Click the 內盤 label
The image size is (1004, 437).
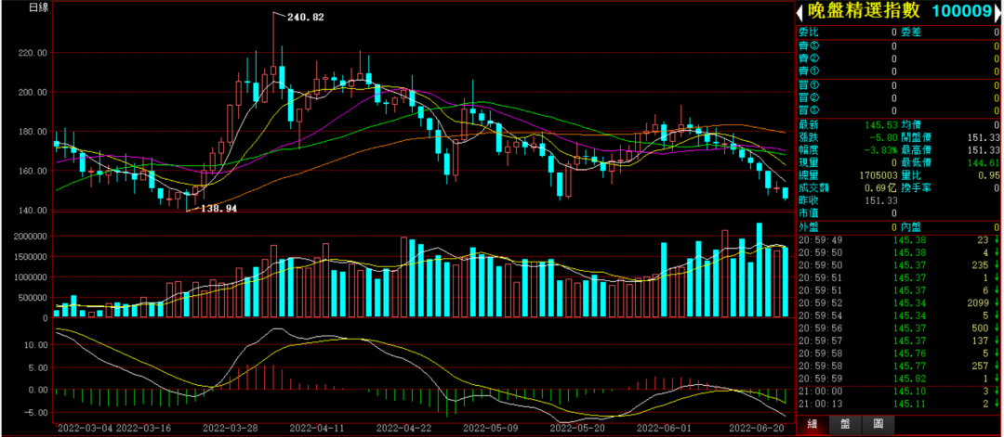tap(911, 226)
